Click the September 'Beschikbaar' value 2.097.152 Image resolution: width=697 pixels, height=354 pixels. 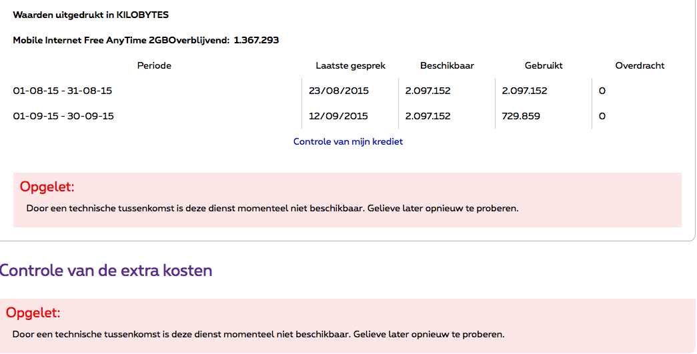[x=428, y=116]
